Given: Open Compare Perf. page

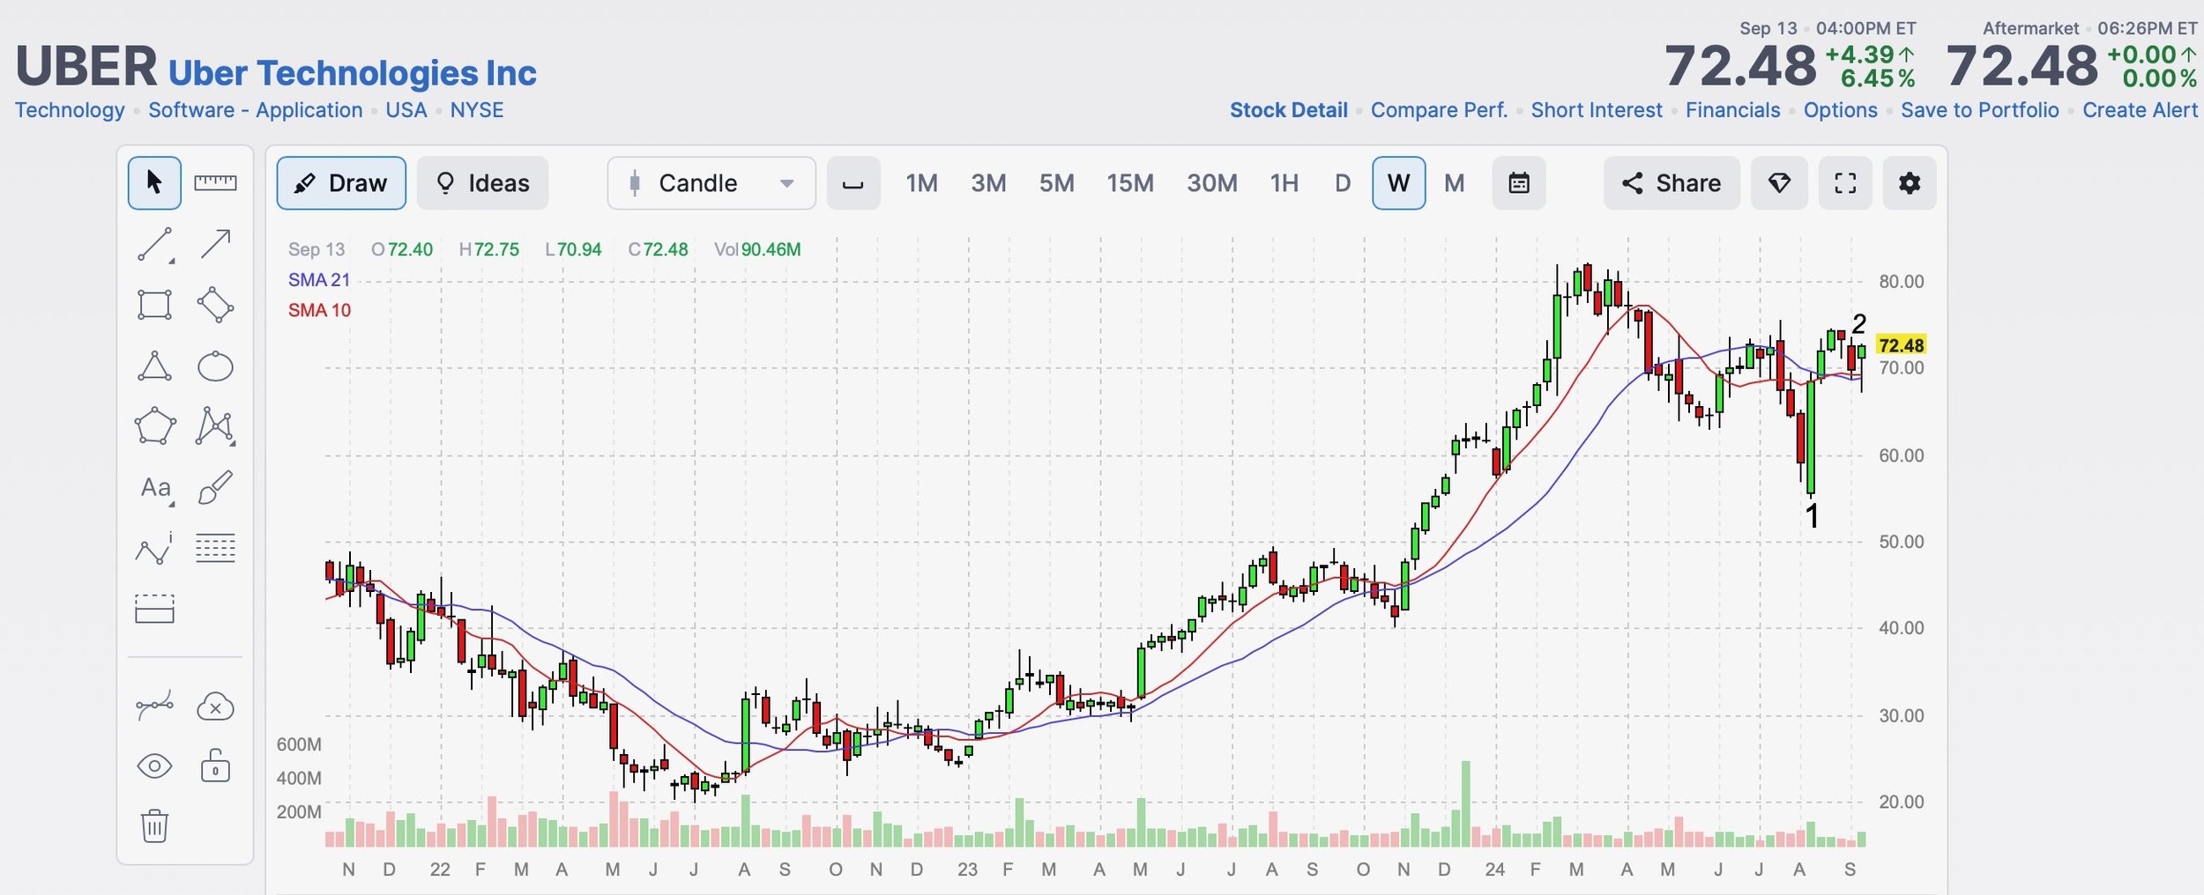Looking at the screenshot, I should point(1440,110).
